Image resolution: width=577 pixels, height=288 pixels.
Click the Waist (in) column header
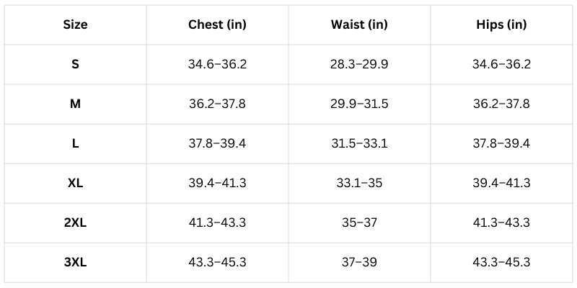359,25
